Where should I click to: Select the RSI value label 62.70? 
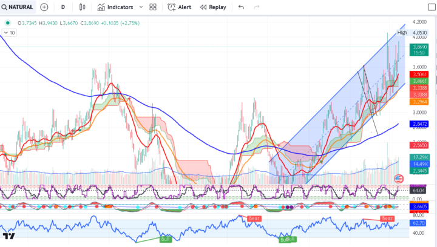418,223
